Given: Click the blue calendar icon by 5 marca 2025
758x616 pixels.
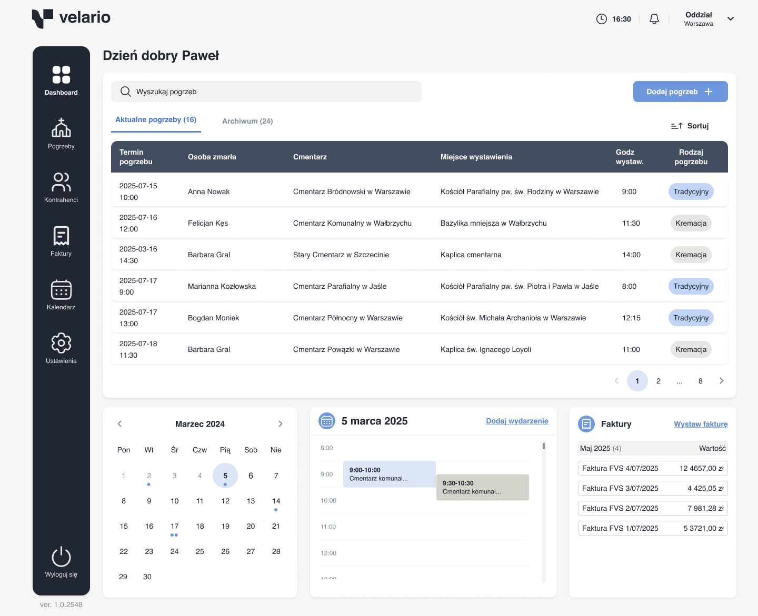Looking at the screenshot, I should pyautogui.click(x=327, y=421).
